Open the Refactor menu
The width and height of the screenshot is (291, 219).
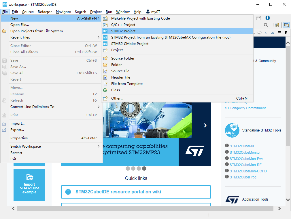[45, 12]
